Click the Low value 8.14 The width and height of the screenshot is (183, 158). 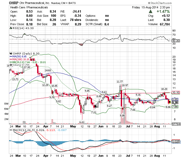click(x=29, y=20)
